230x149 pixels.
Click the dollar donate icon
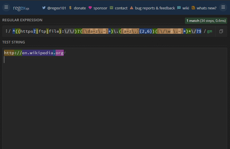[70, 8]
